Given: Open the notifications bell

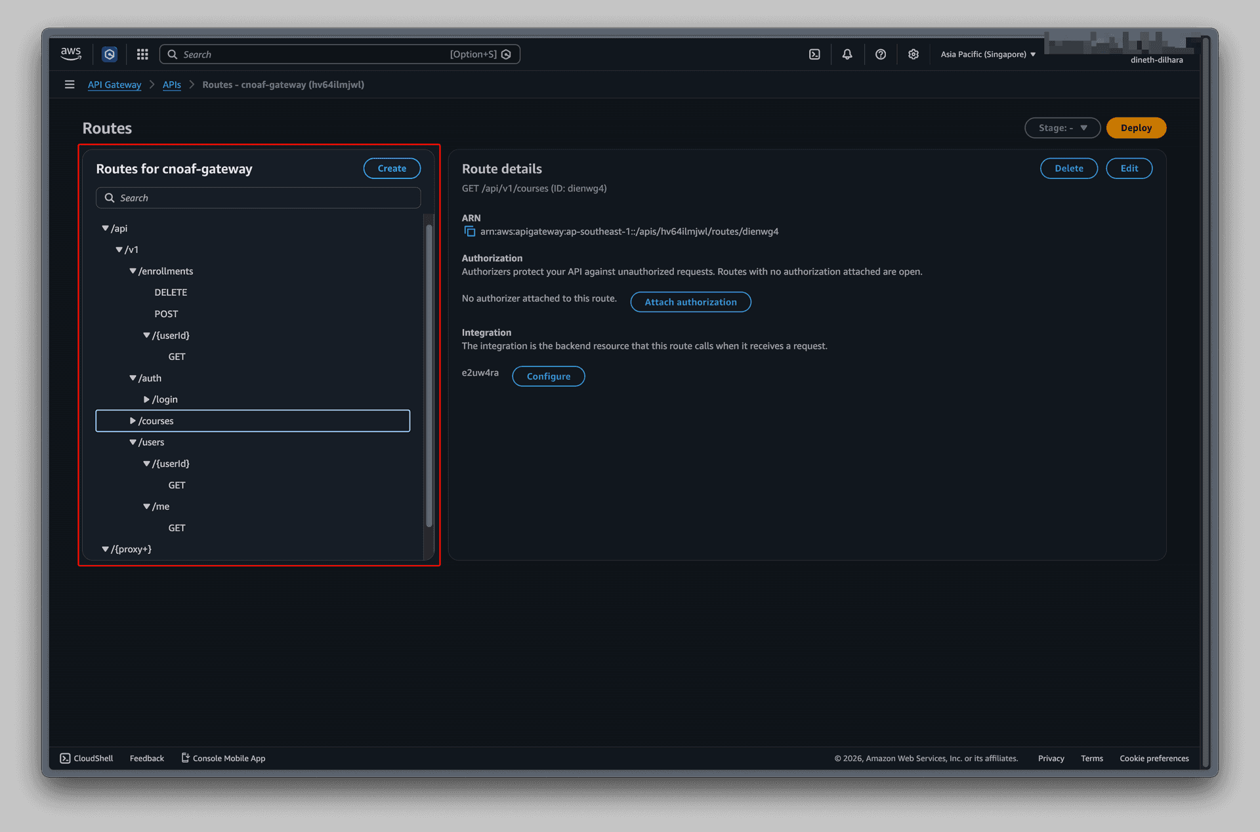Looking at the screenshot, I should (847, 54).
